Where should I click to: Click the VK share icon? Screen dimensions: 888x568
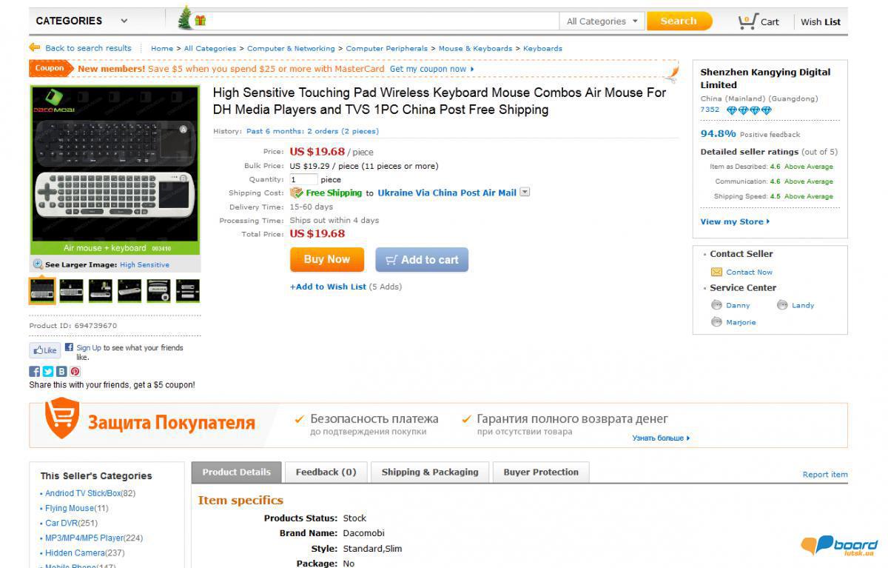coord(61,372)
